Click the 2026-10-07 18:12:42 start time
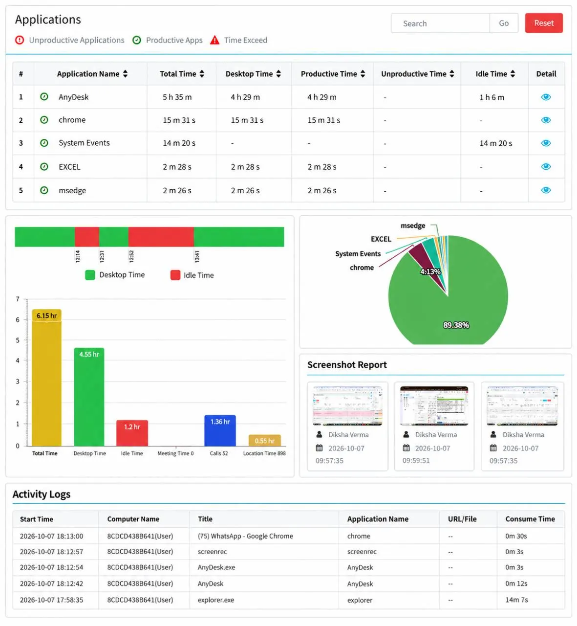The image size is (577, 626). (51, 583)
